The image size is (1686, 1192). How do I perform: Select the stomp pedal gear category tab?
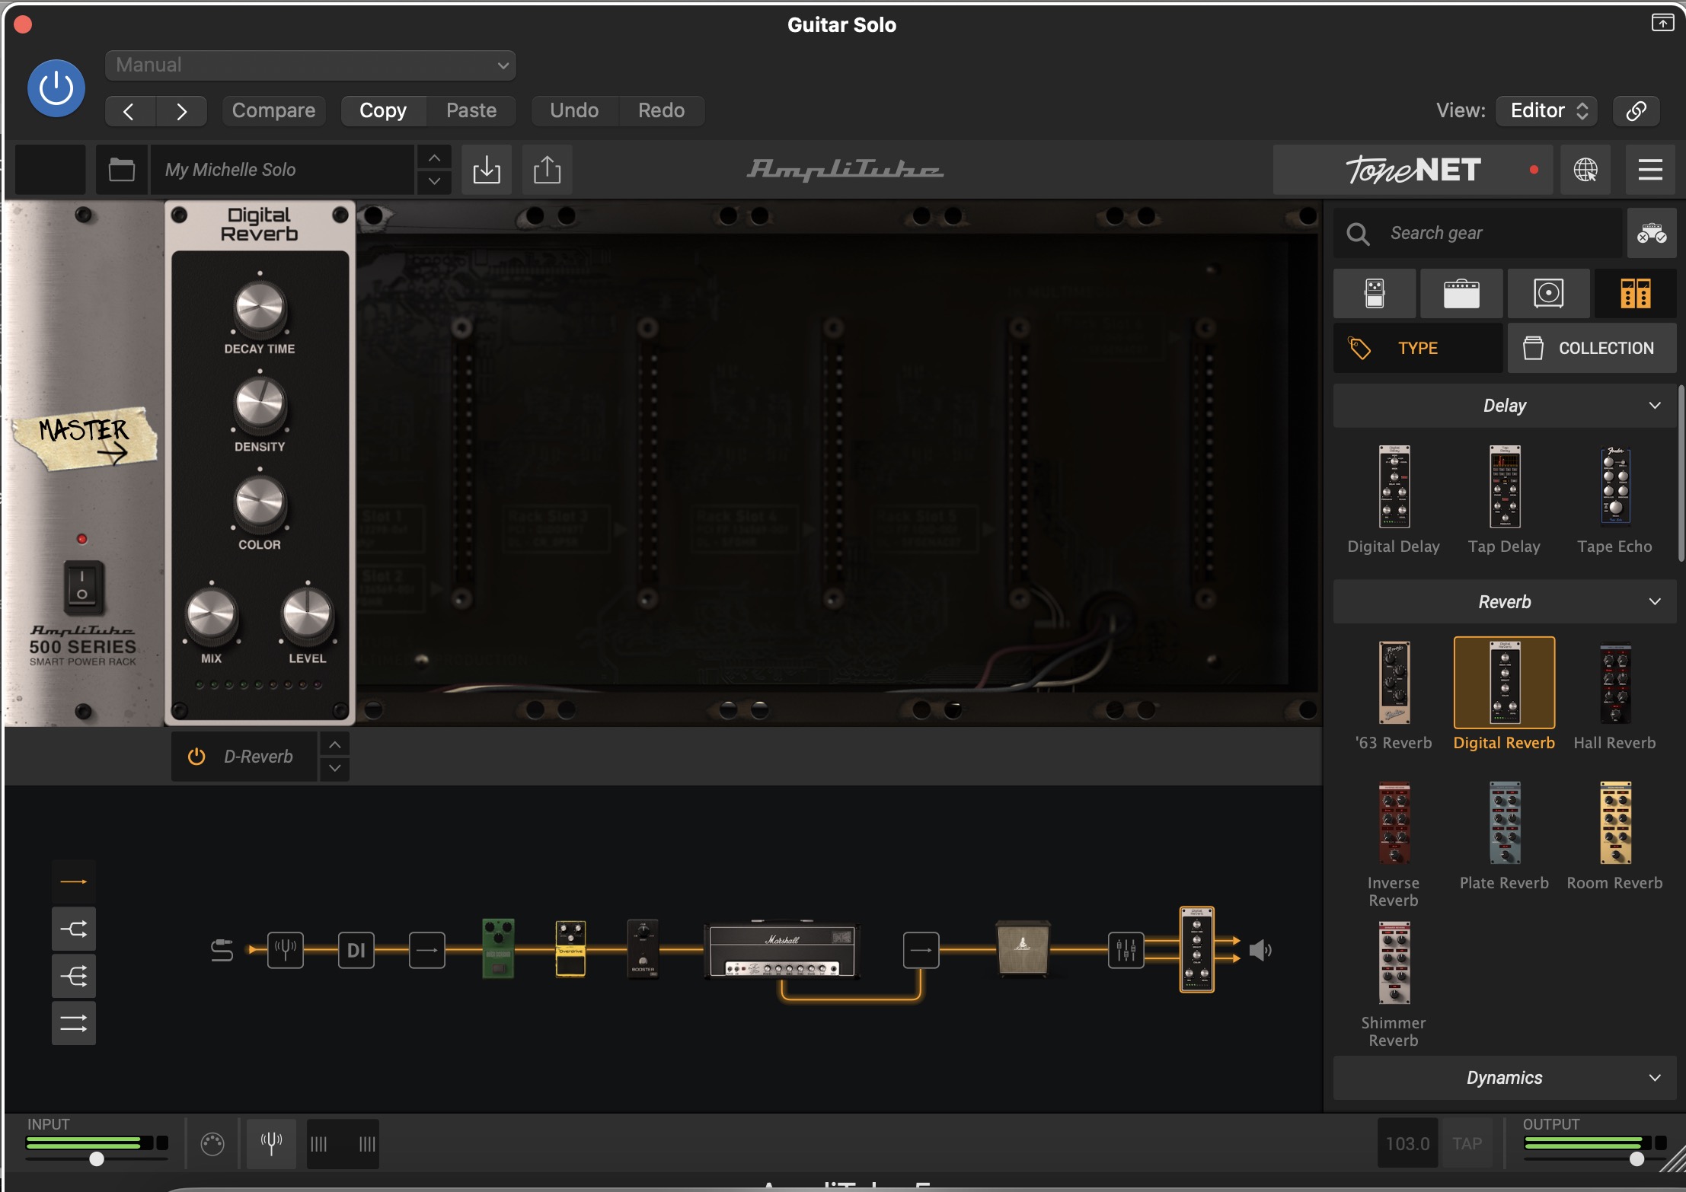tap(1375, 293)
